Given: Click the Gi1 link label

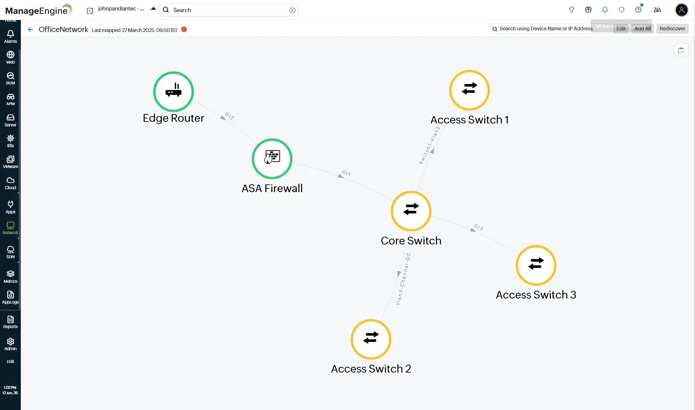Looking at the screenshot, I should tap(346, 173).
